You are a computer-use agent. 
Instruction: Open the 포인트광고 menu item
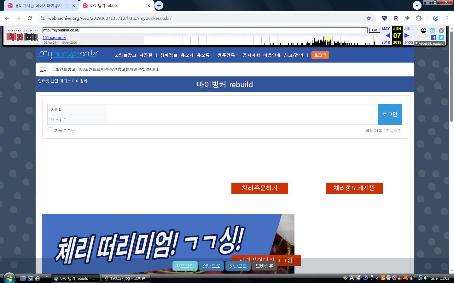[x=125, y=55]
